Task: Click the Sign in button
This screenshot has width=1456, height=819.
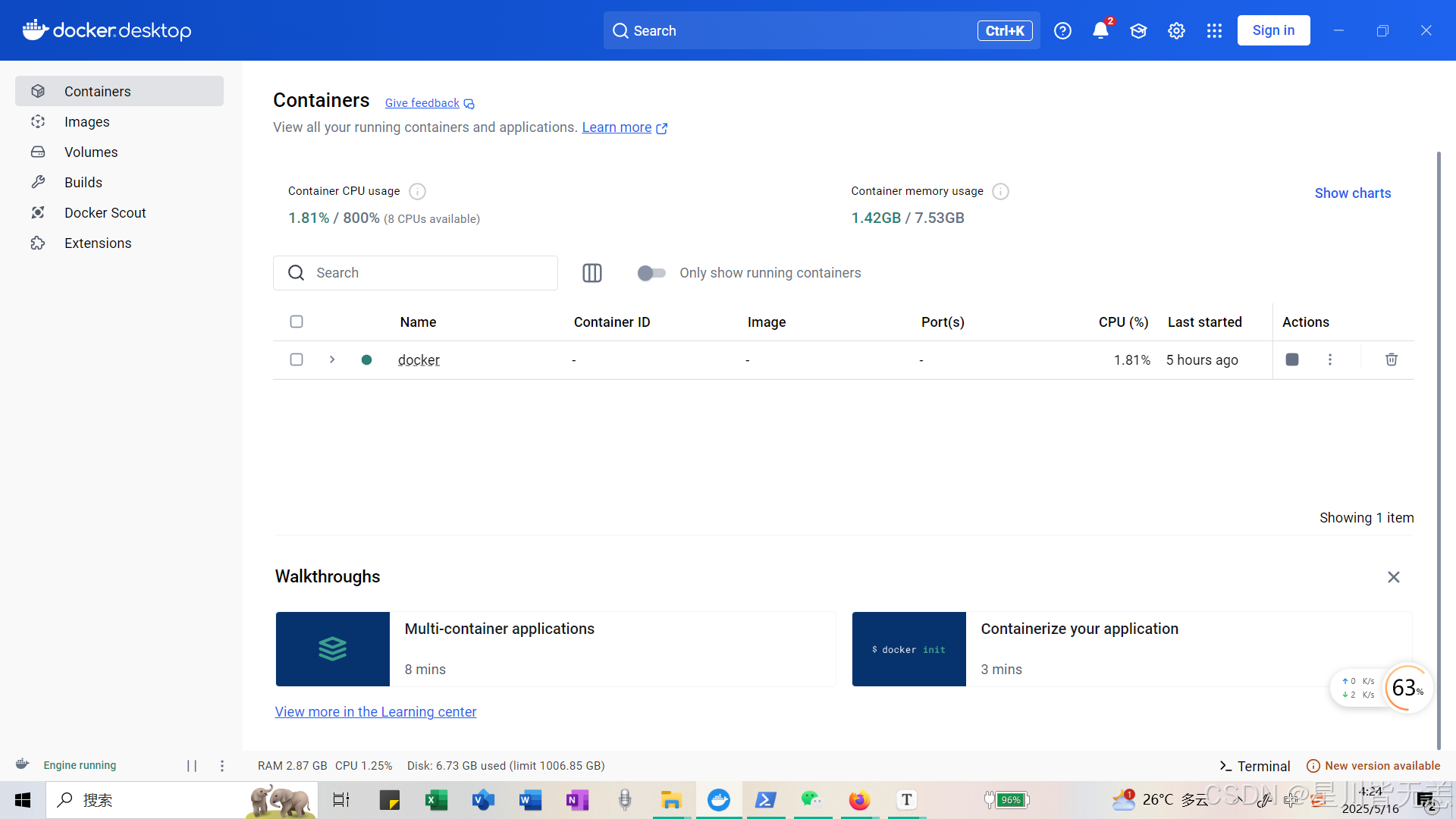Action: point(1273,30)
